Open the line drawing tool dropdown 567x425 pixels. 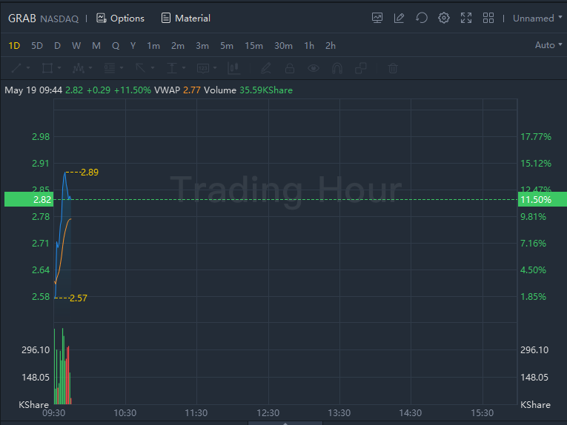pyautogui.click(x=21, y=68)
